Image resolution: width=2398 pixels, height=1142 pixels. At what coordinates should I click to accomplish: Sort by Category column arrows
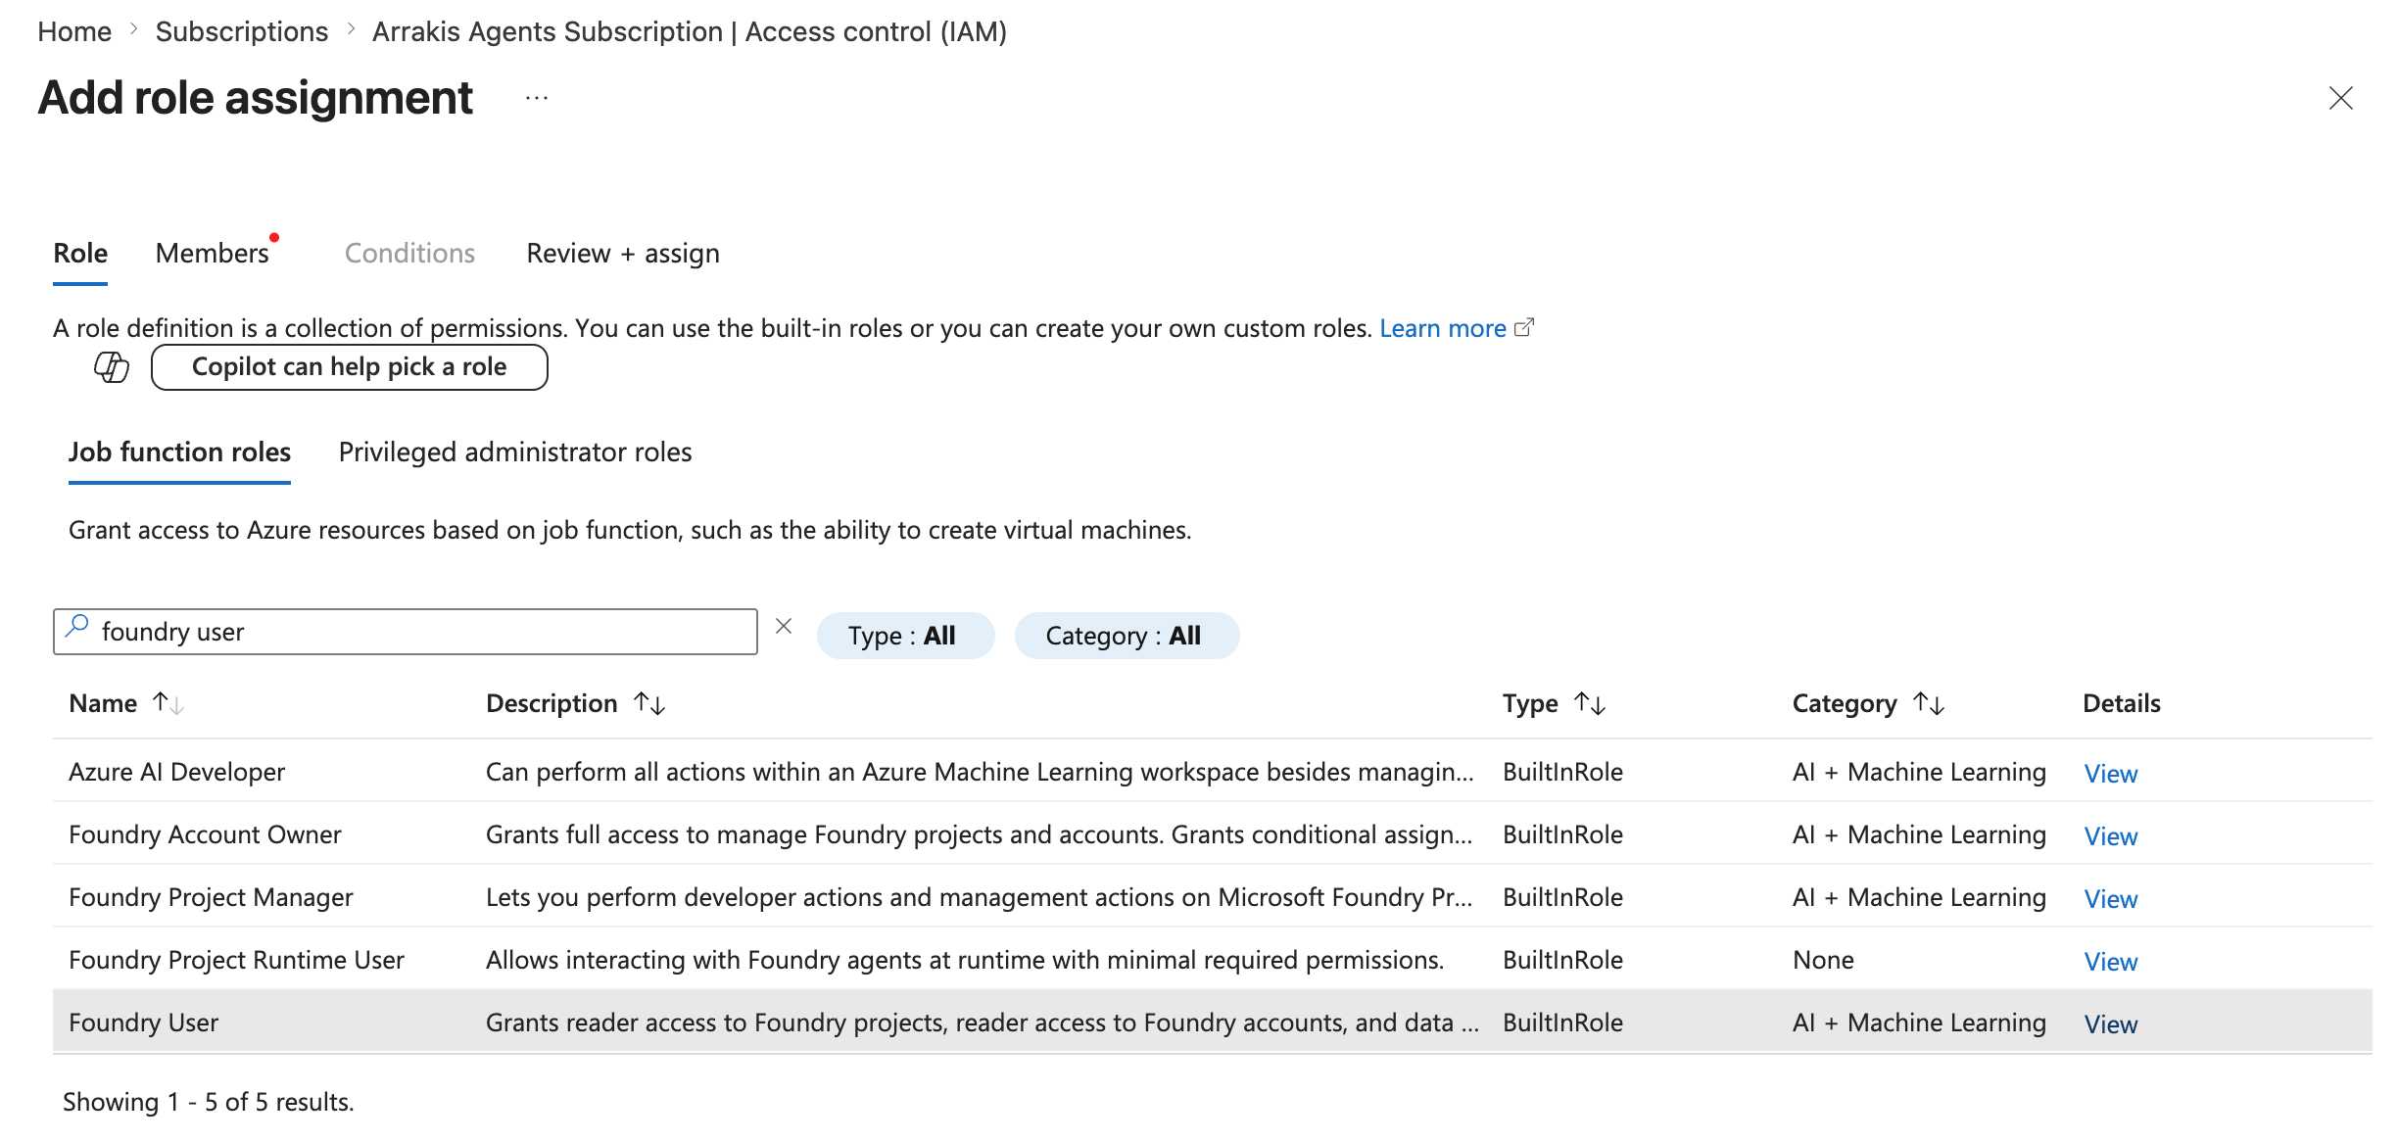[1929, 703]
